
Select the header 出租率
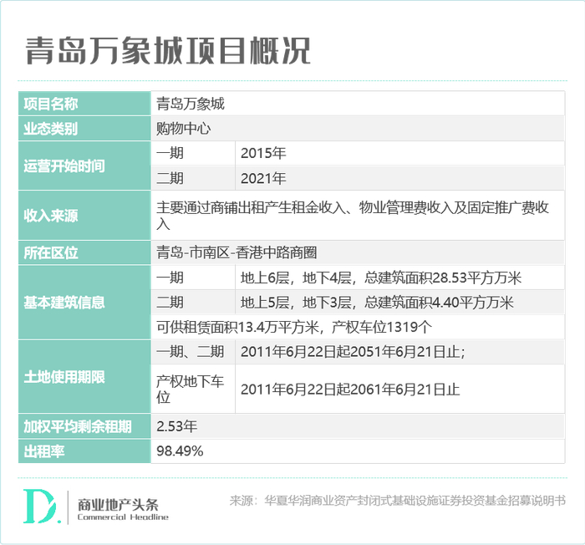click(x=84, y=451)
